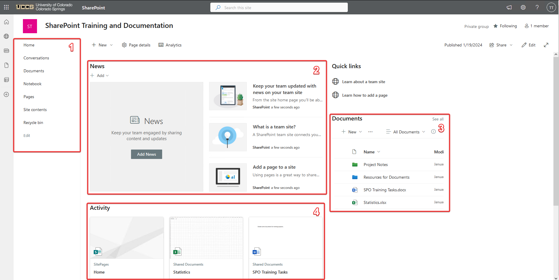Open the Settings gear in header
The height and width of the screenshot is (280, 559).
pos(523,7)
